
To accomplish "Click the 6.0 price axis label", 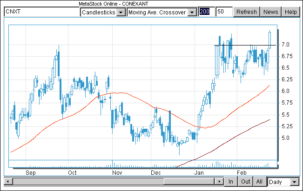I will point(285,91).
